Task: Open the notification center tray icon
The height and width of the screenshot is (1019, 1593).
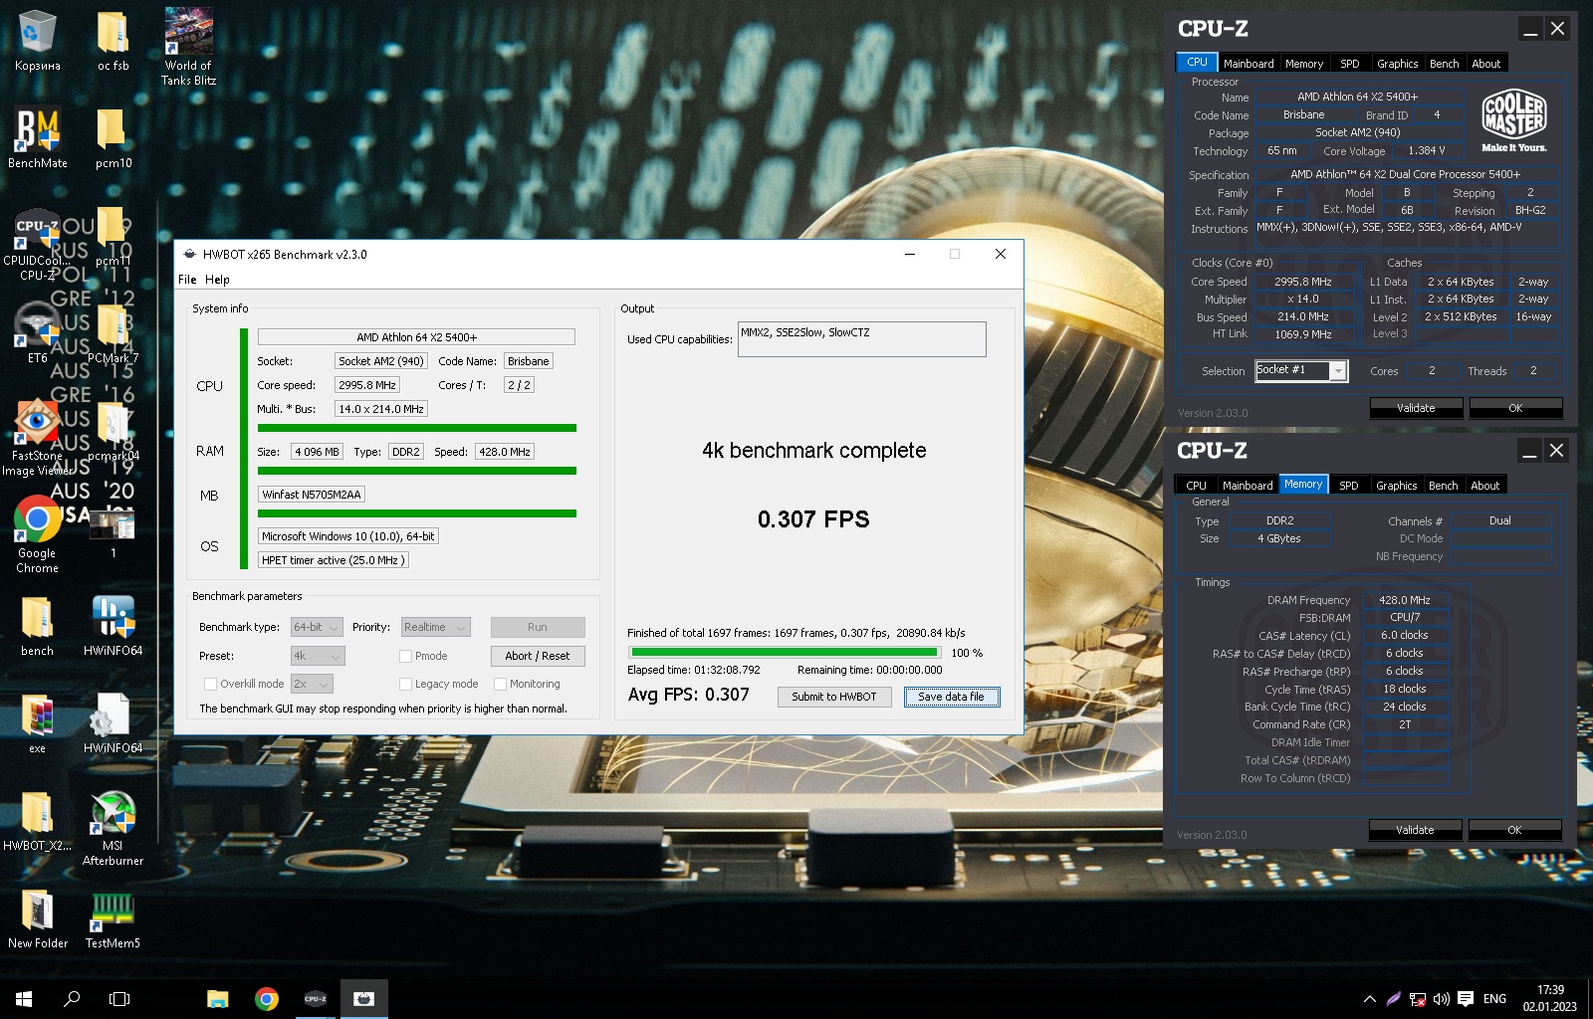Action: (1466, 998)
